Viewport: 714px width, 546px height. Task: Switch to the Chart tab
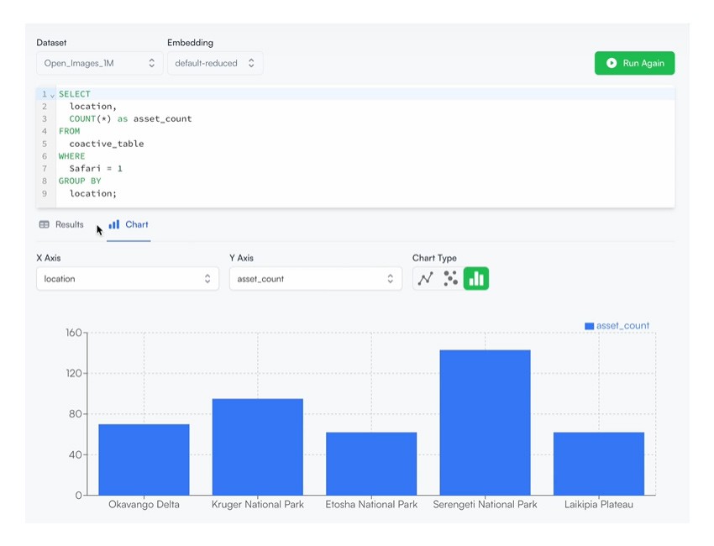pos(129,224)
